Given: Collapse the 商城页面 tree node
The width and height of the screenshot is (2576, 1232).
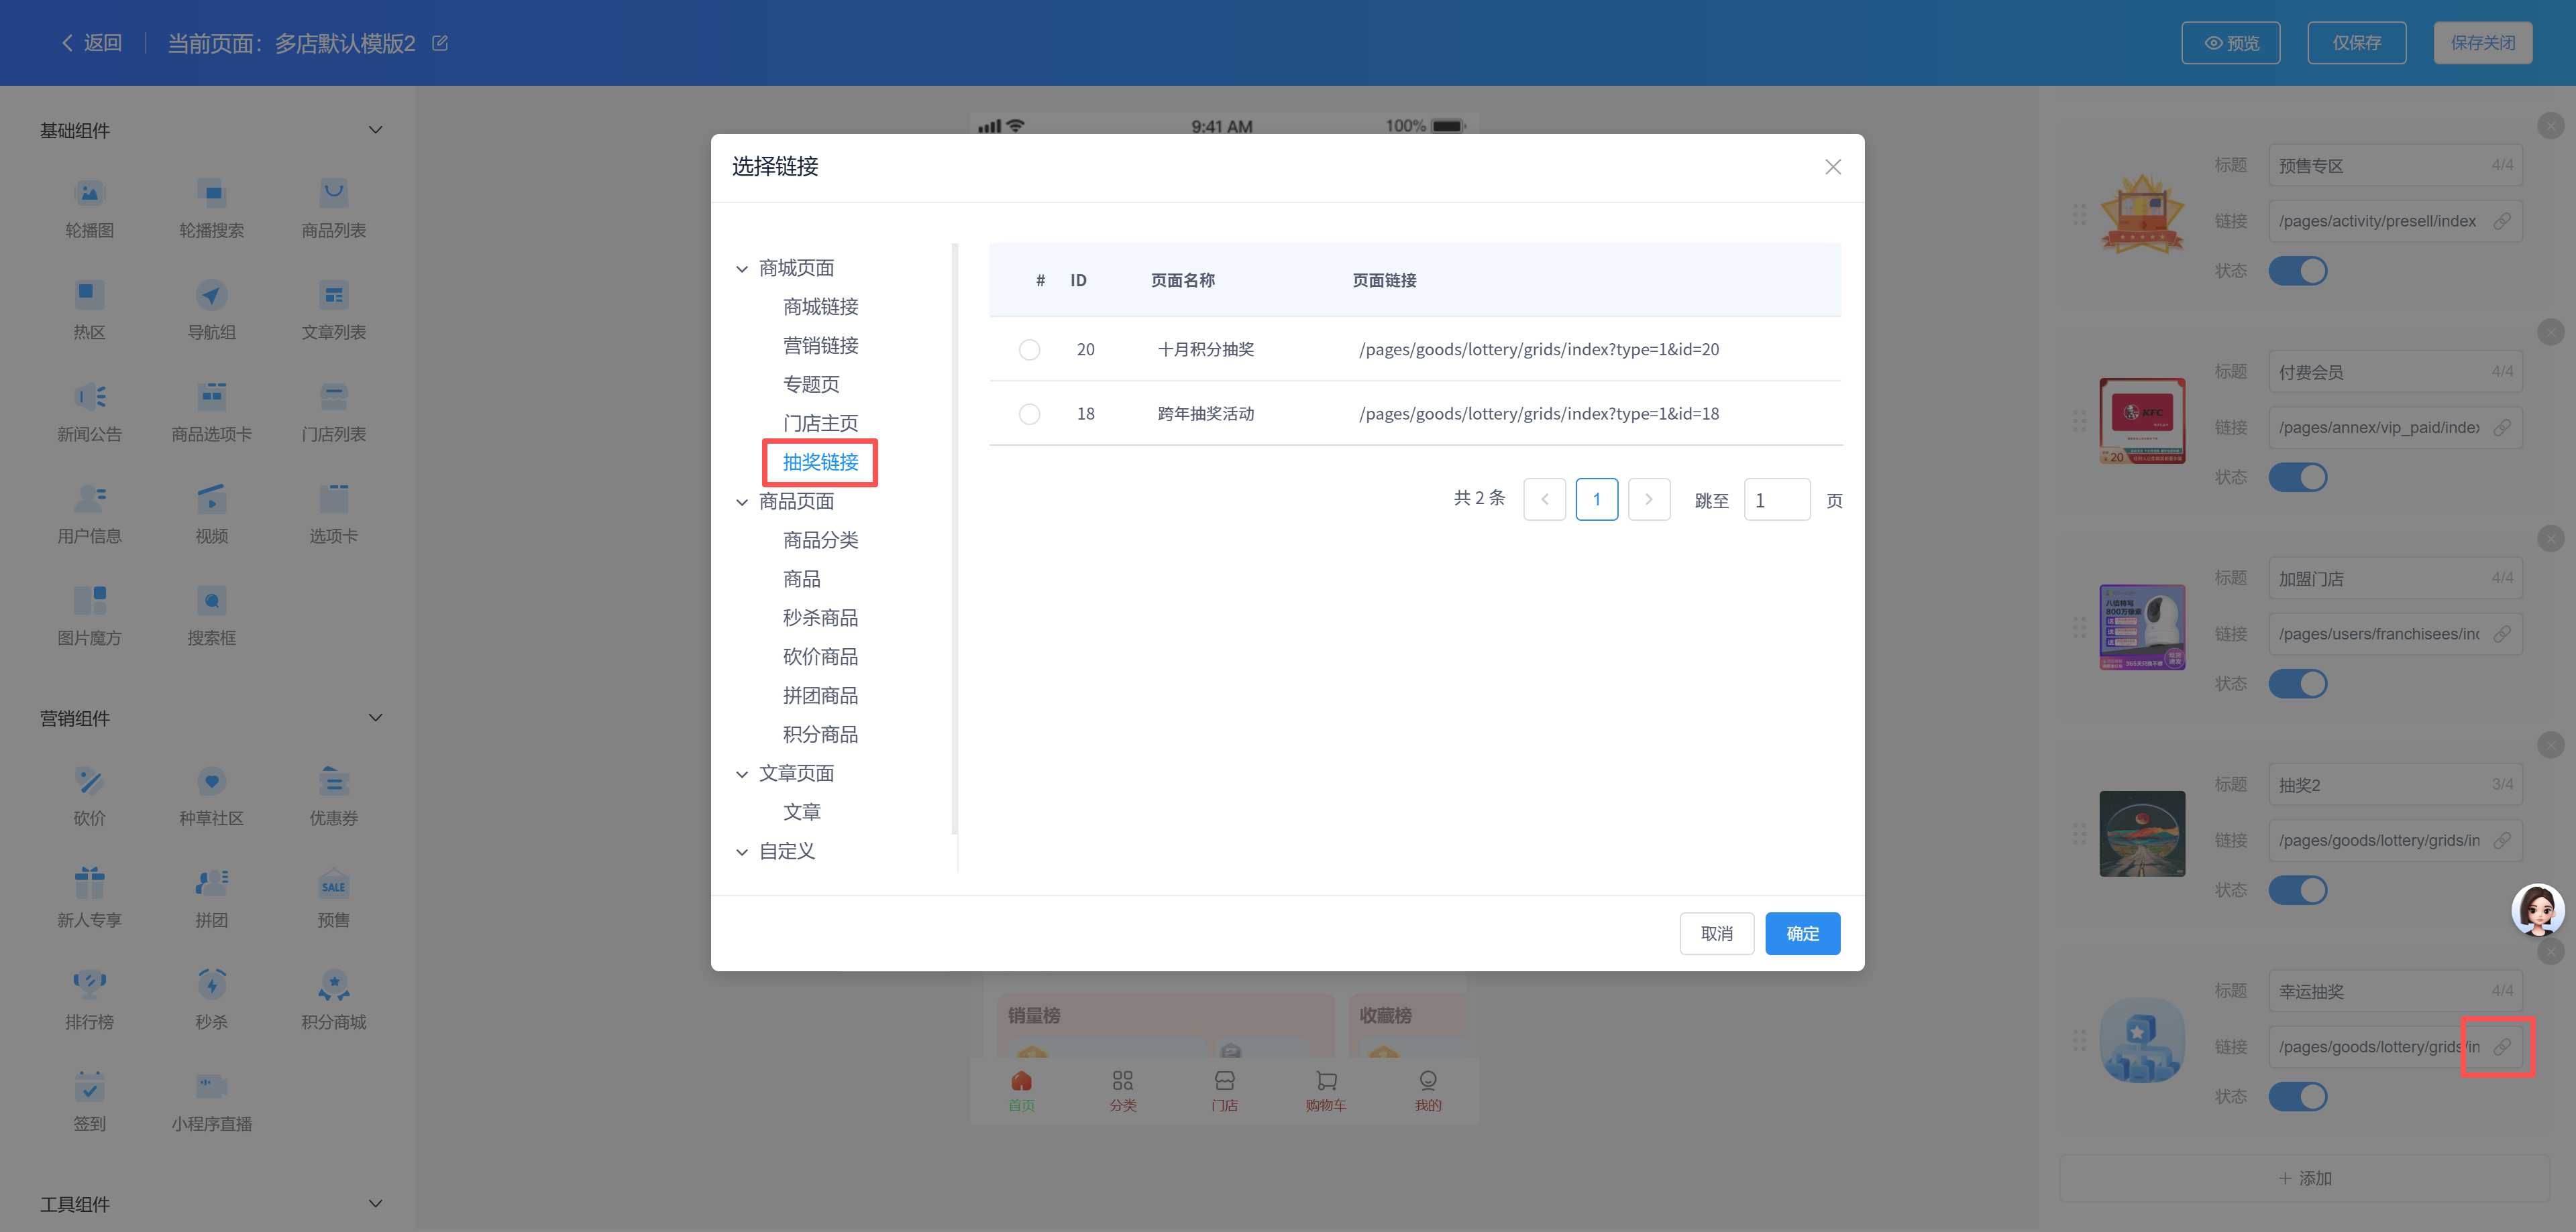Looking at the screenshot, I should (x=742, y=269).
